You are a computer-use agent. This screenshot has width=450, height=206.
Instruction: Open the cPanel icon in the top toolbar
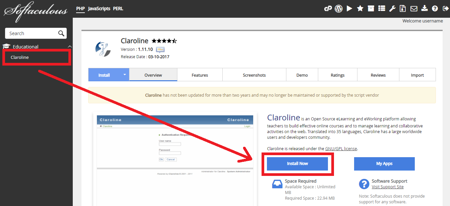[x=328, y=8]
